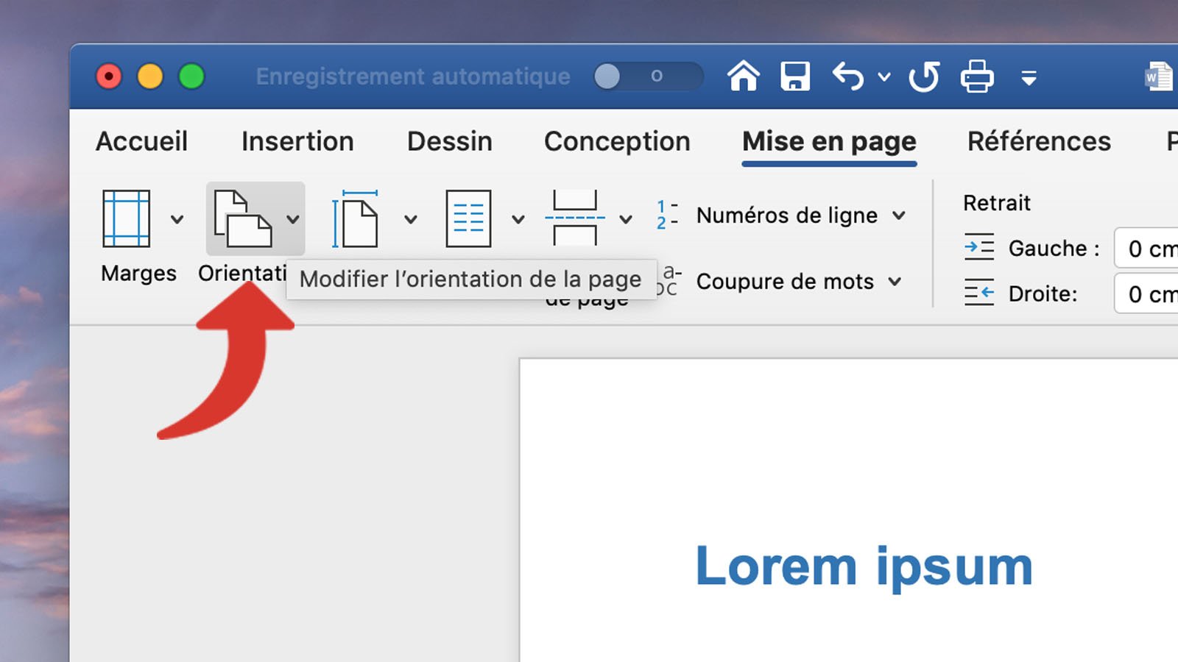Save the document with floppy icon
The width and height of the screenshot is (1178, 662).
[795, 76]
